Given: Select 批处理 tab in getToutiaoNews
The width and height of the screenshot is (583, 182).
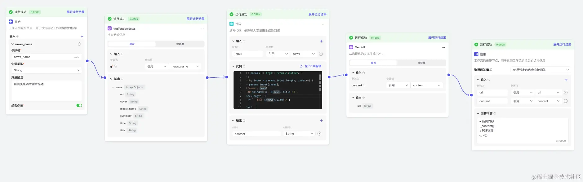Looking at the screenshot, I should click(x=180, y=44).
